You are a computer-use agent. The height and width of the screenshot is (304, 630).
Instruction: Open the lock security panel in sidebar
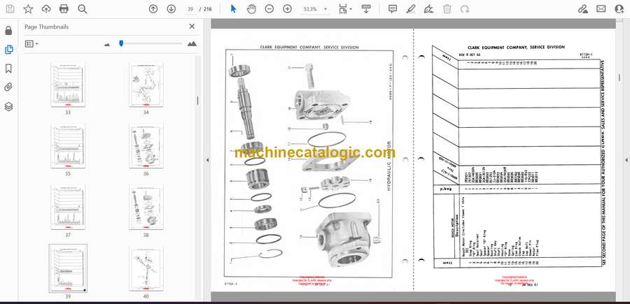click(x=9, y=31)
